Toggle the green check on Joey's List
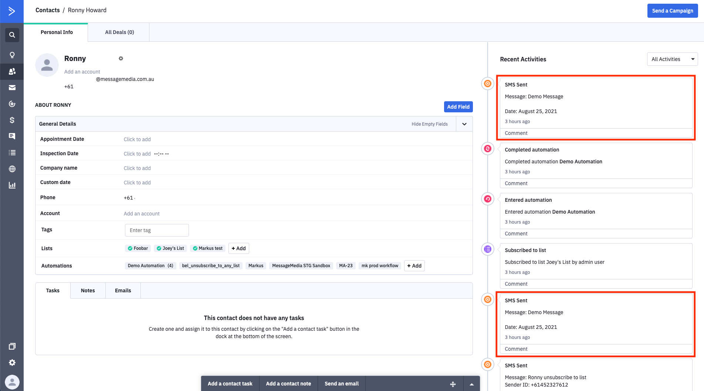 [159, 248]
